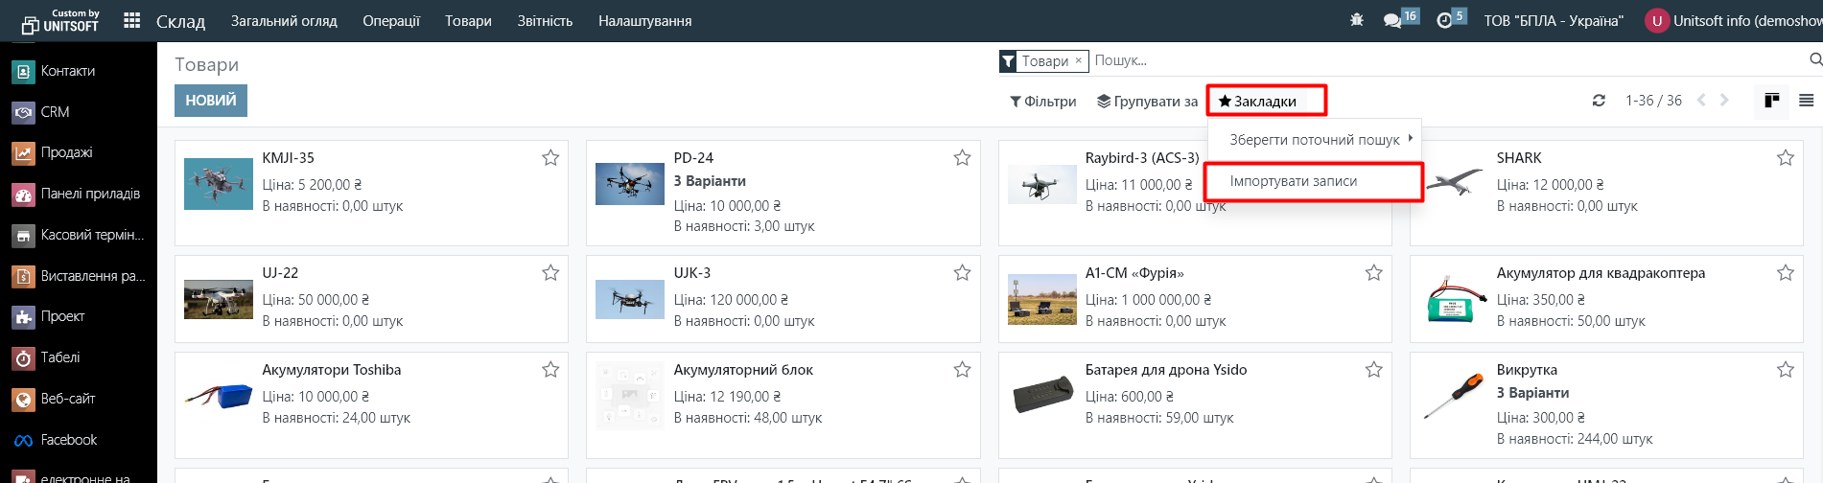Mark SHARK product as favorite
Screen dimensions: 1823x483
click(x=1785, y=158)
